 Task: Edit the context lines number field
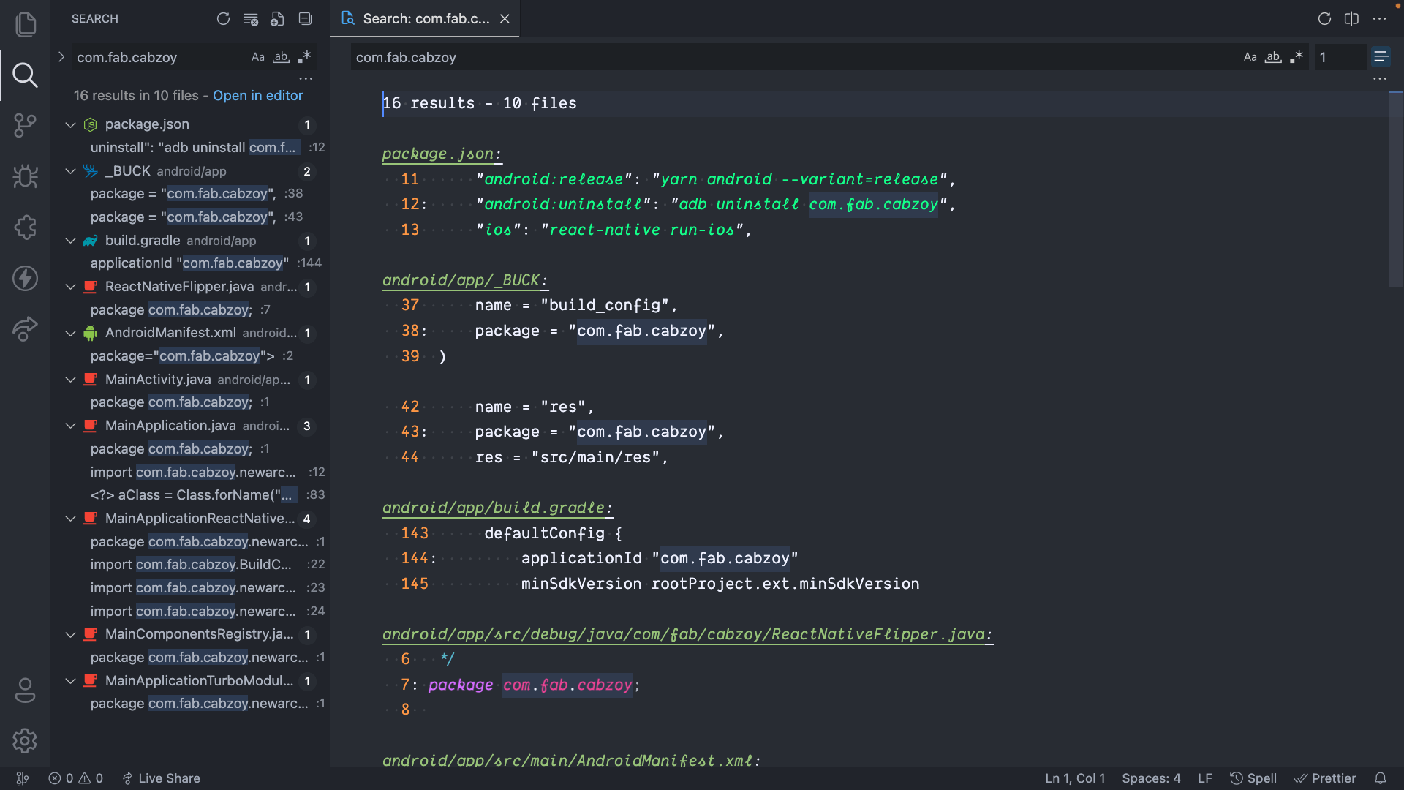(1340, 57)
